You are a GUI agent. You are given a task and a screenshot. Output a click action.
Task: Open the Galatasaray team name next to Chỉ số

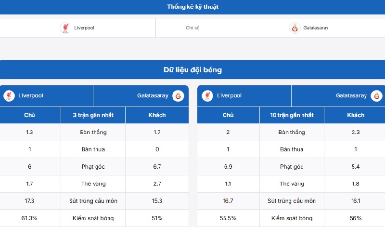click(316, 28)
